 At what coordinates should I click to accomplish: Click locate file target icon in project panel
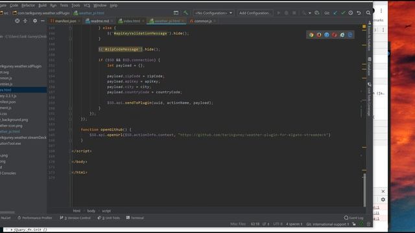pyautogui.click(x=18, y=21)
